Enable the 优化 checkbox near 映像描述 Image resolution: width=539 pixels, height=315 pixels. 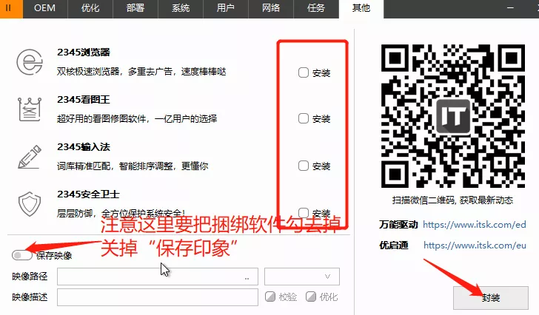[x=311, y=297]
